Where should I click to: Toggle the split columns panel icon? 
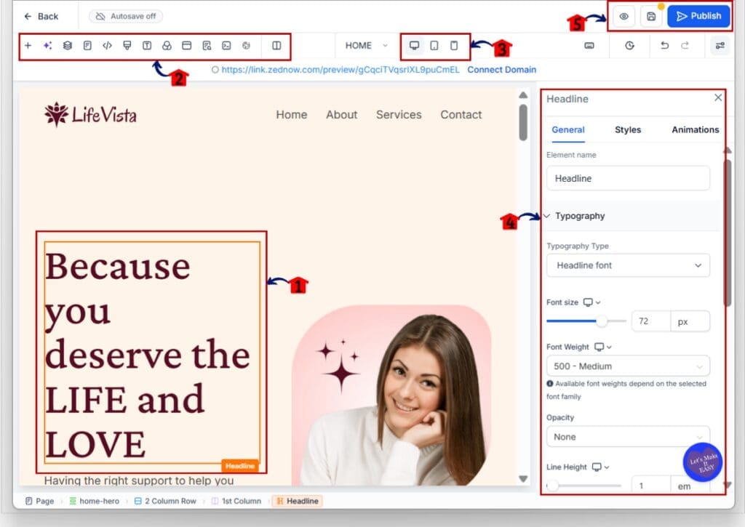tap(276, 46)
